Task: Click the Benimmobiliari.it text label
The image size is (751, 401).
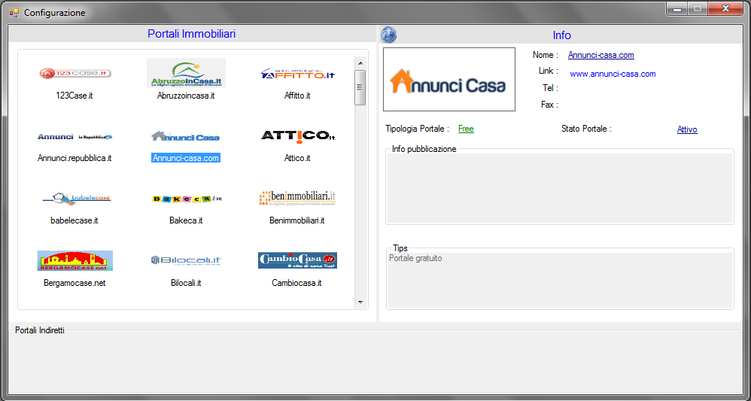Action: 297,220
